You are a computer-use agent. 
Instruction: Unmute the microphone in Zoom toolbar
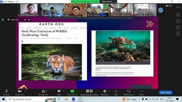tap(6, 92)
